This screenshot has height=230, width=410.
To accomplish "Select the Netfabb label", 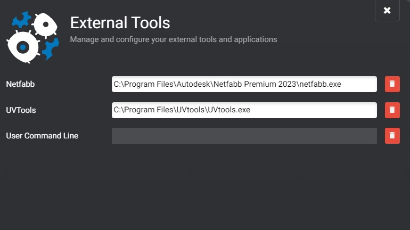I will click(x=20, y=84).
